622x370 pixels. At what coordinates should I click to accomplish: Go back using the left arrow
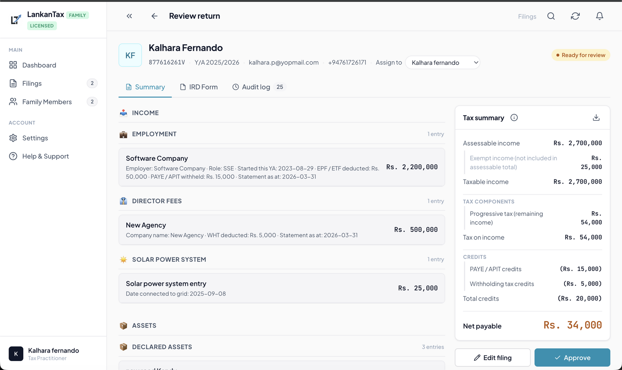pos(154,16)
